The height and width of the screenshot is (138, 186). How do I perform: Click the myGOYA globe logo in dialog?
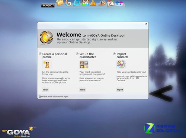(46, 37)
